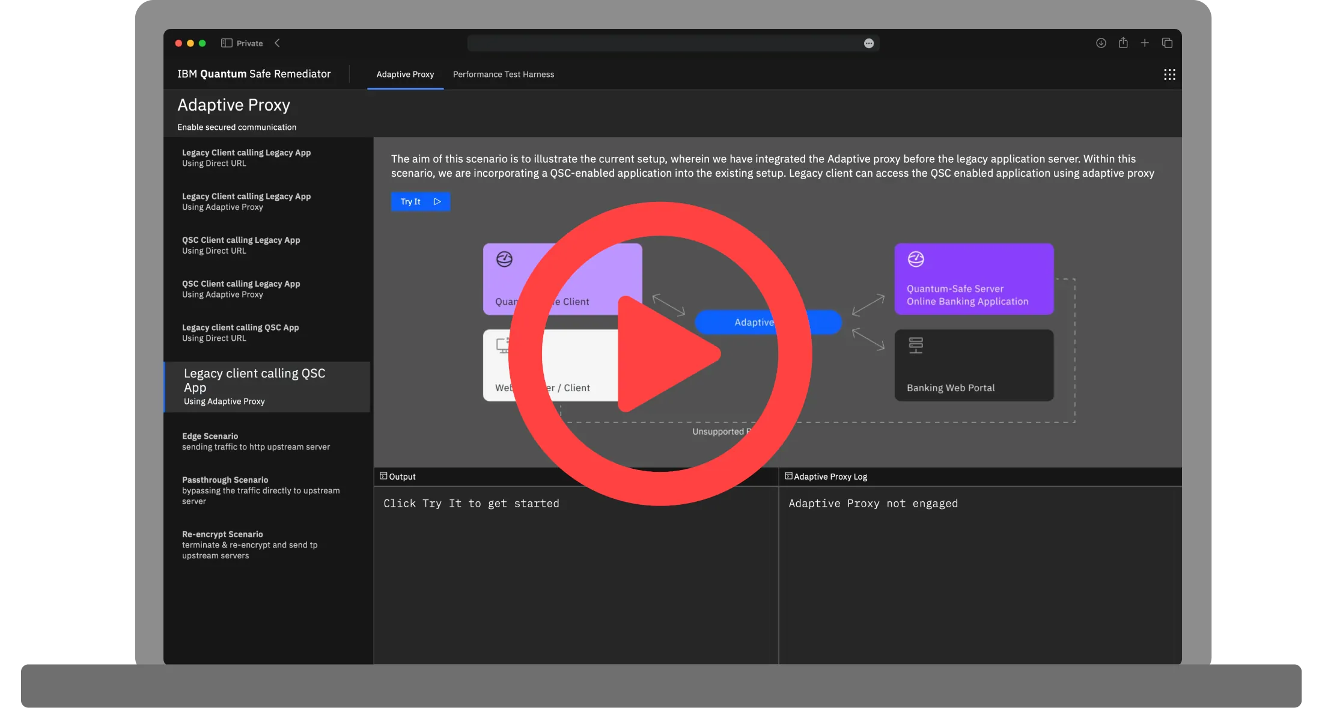Click the Try It button

[x=421, y=202]
